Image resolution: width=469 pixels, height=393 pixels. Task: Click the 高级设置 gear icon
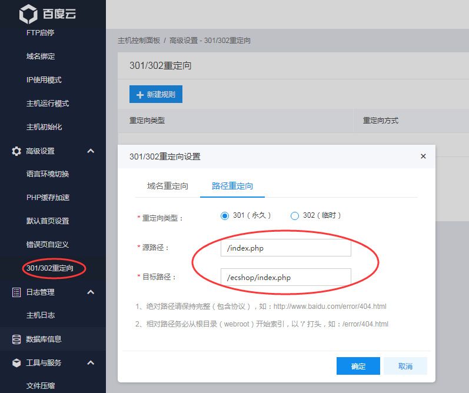tap(16, 151)
